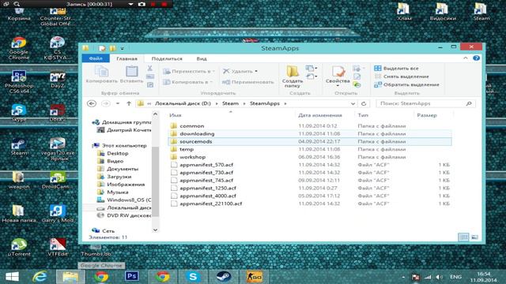
Task: Click Локальный диск (D:) breadcrumb in address bar
Action: [x=183, y=103]
